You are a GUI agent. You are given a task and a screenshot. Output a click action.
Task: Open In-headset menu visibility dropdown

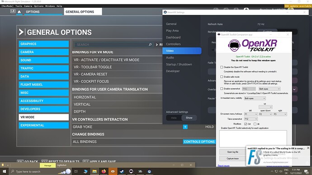(x=255, y=98)
